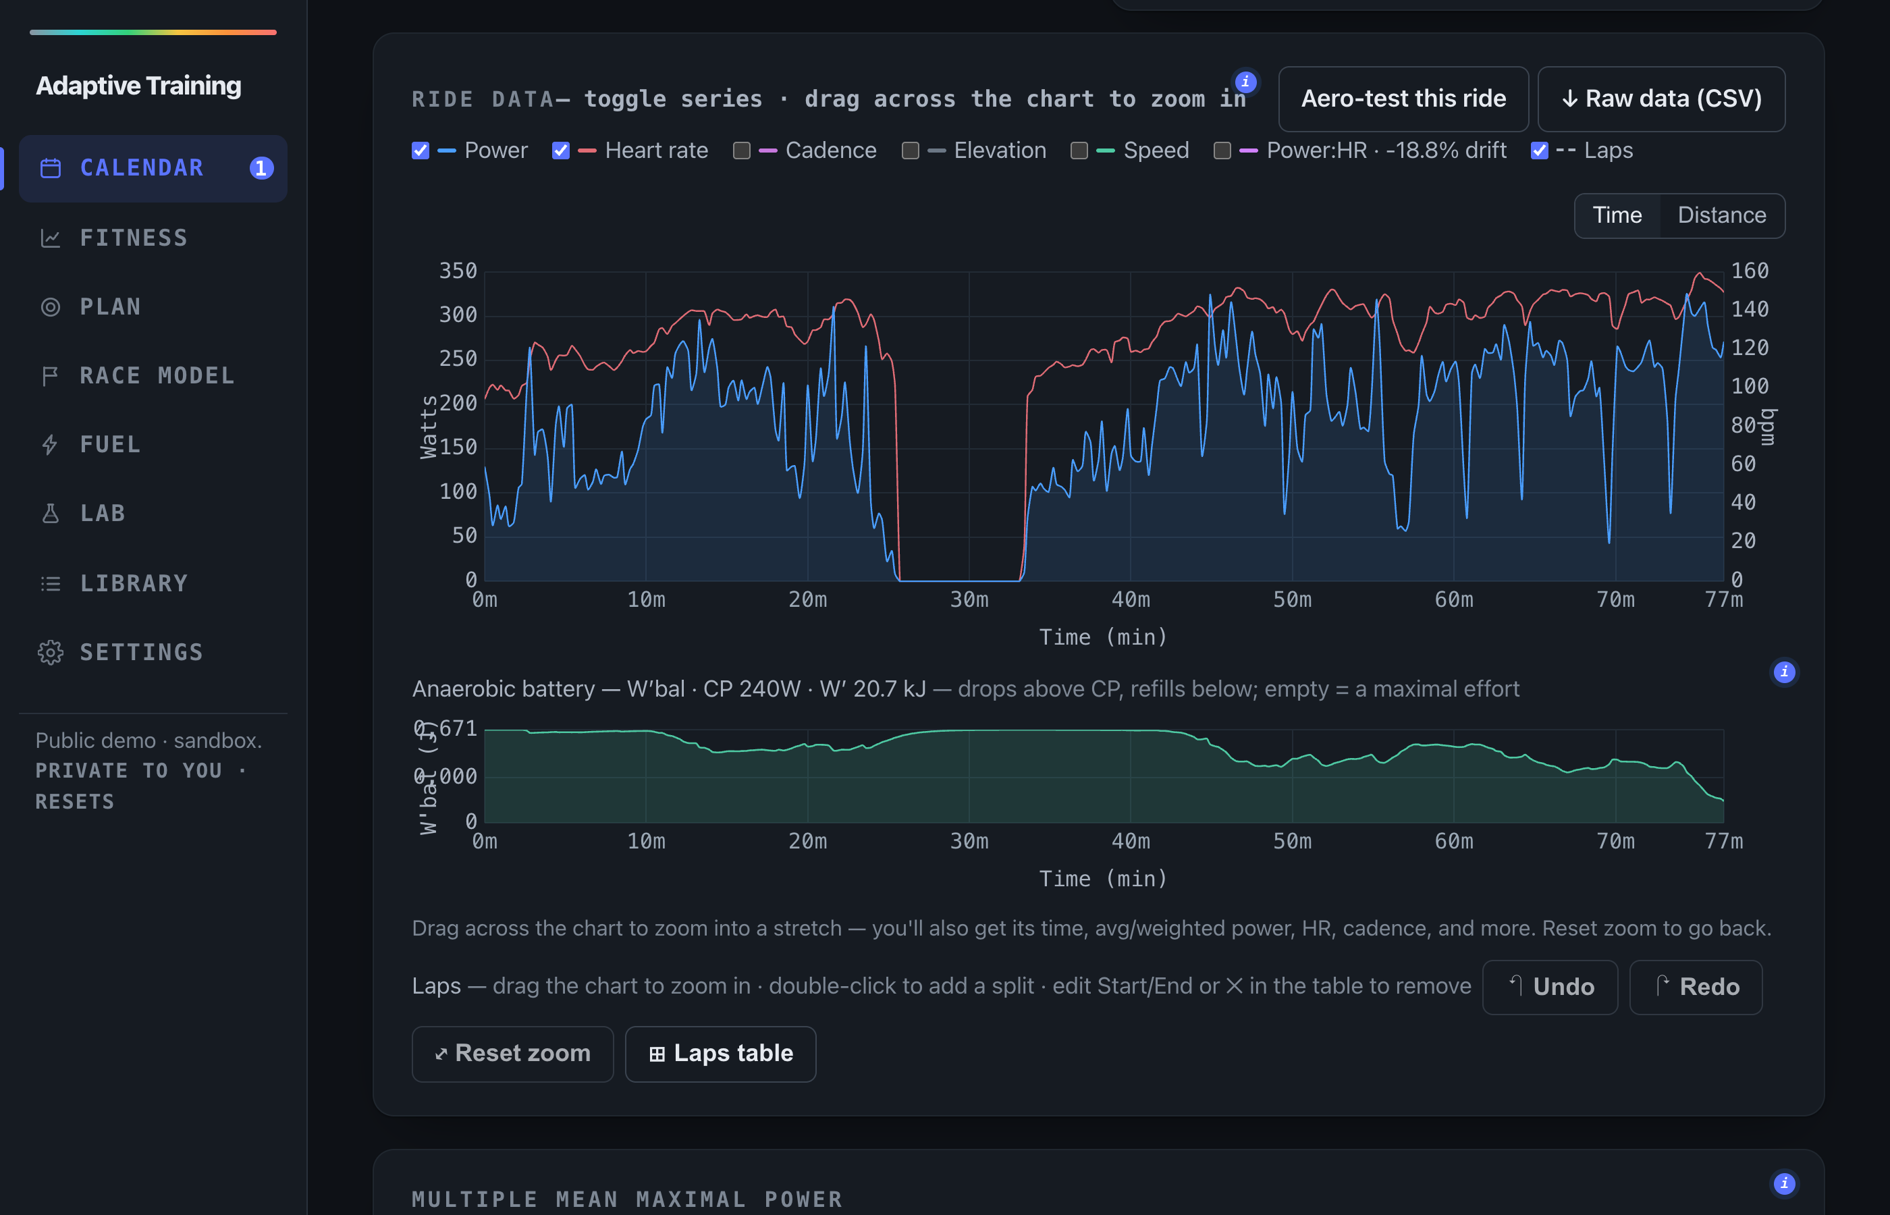
Task: Uncheck the Power series checkbox
Action: tap(421, 151)
